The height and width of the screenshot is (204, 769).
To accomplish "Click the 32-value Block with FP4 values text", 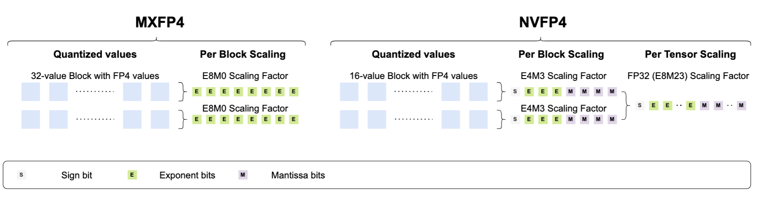I will pos(95,76).
